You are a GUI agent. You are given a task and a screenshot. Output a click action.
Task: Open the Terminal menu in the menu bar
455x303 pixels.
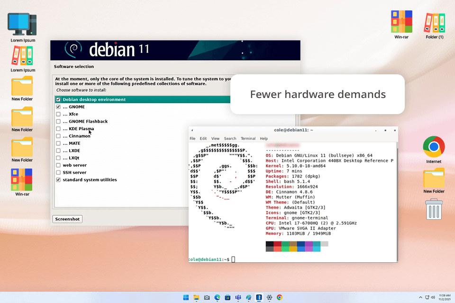pos(248,139)
